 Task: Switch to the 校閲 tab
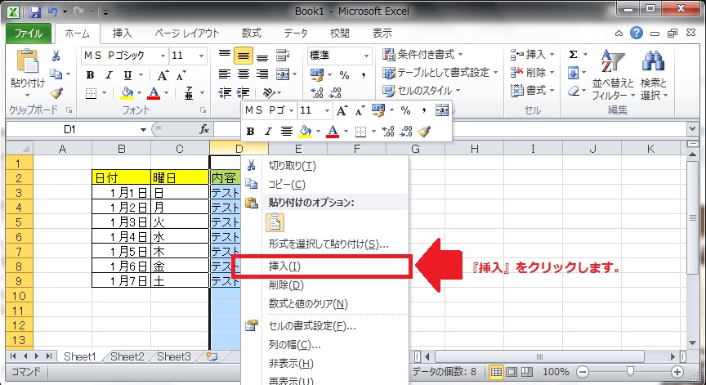pyautogui.click(x=339, y=33)
